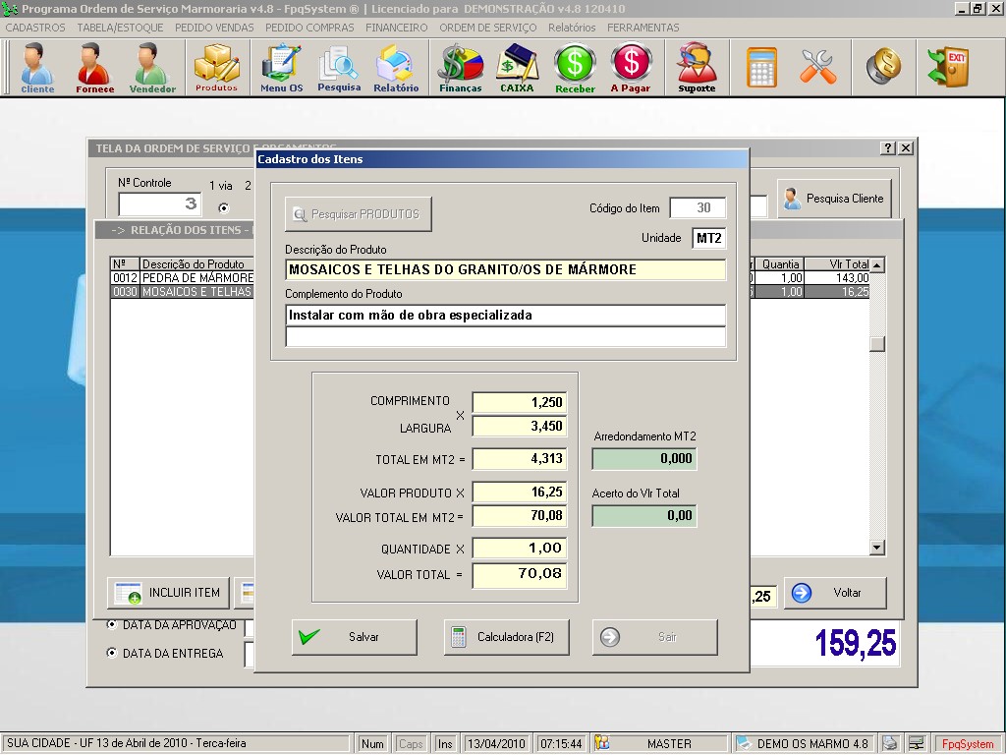Open the Vendedor icon in toolbar
1006x755 pixels.
(152, 67)
